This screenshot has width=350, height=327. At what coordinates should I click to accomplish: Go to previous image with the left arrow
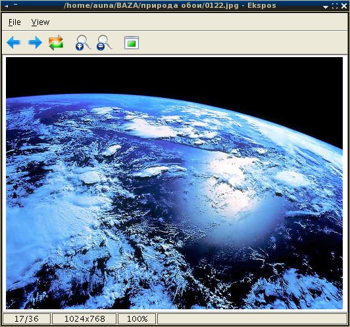(13, 43)
